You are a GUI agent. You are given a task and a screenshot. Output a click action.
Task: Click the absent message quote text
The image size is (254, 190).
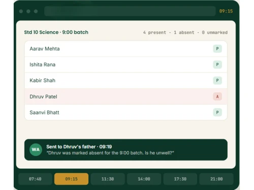110,153
